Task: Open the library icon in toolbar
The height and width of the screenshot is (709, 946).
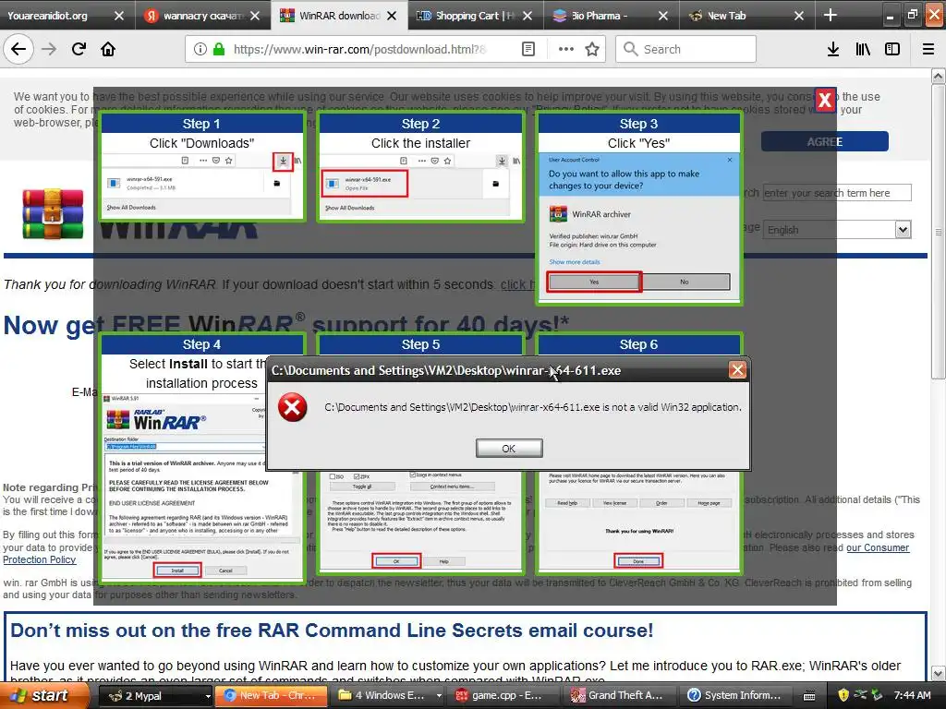Action: pyautogui.click(x=863, y=49)
